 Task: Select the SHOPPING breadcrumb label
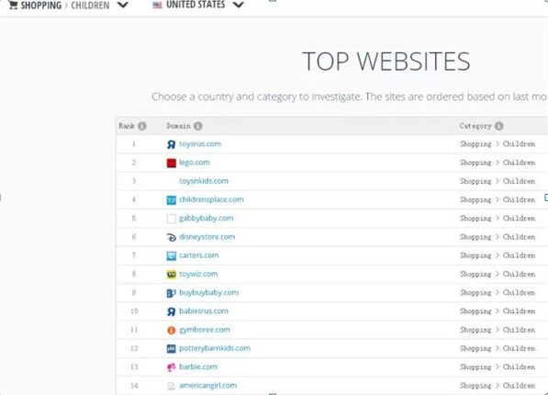(41, 6)
